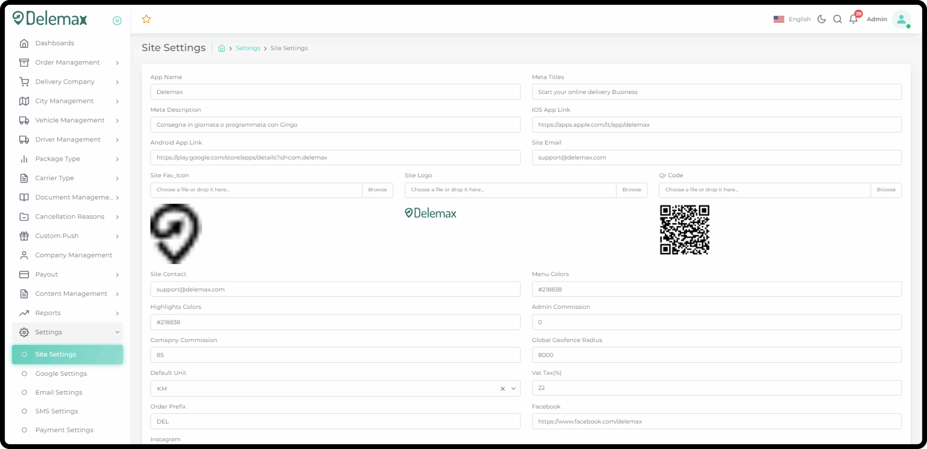This screenshot has height=449, width=927.
Task: Open Email Settings submenu item
Action: pos(59,392)
